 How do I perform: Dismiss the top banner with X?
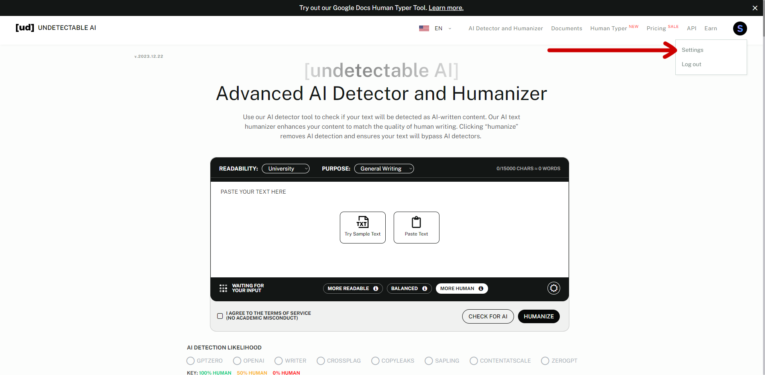click(x=755, y=8)
